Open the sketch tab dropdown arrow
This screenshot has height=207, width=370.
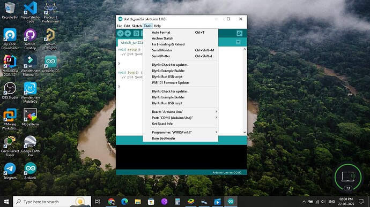238,42
